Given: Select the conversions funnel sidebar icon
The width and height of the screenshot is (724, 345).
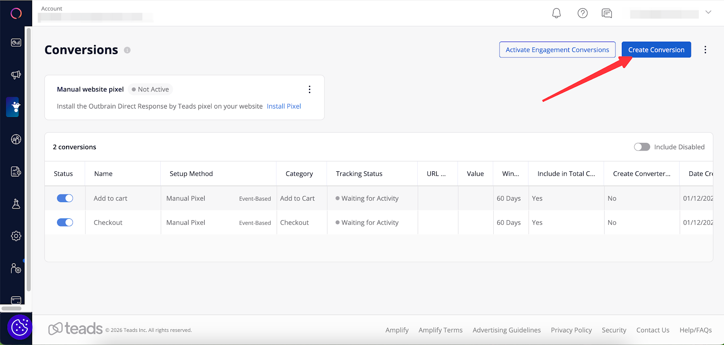Looking at the screenshot, I should 16,107.
